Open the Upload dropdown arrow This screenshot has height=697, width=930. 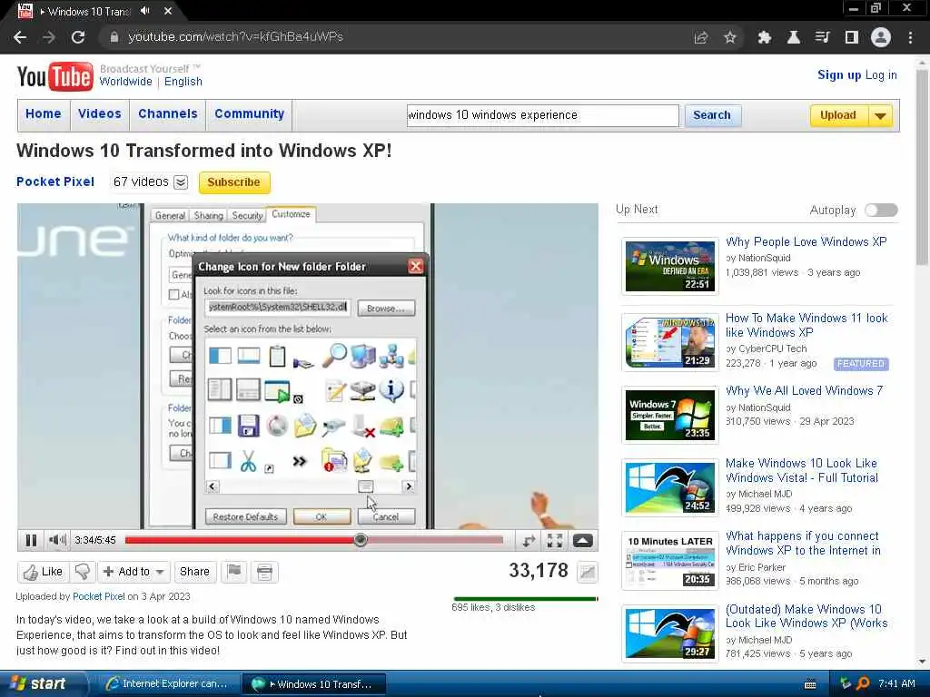click(x=881, y=115)
